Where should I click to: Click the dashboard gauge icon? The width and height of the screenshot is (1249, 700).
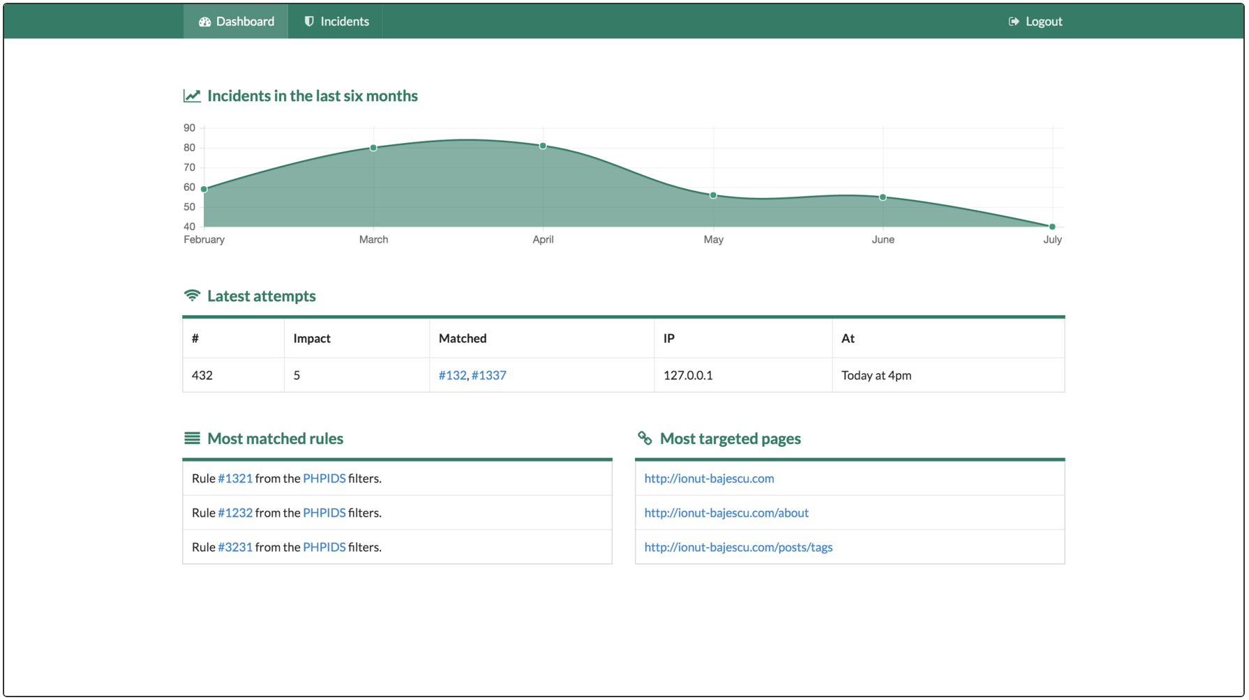coord(204,22)
